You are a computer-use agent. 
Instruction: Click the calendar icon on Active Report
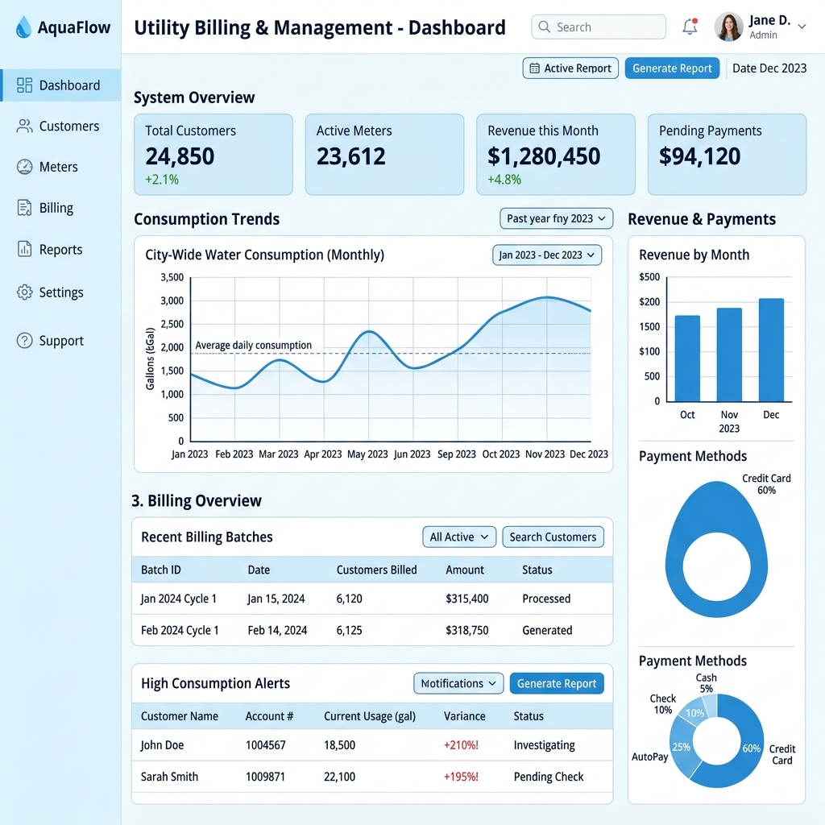coord(534,68)
